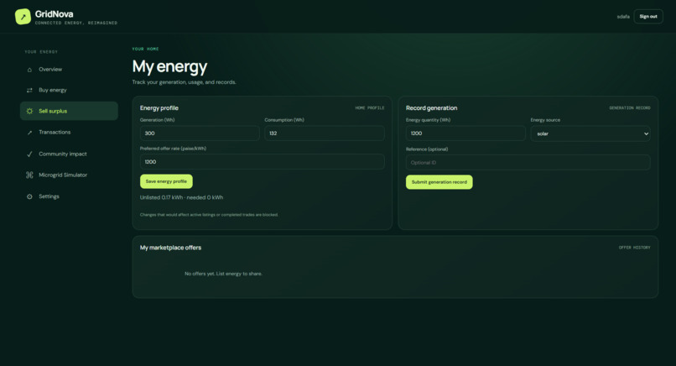676x366 pixels.
Task: Click the YOUR HOME label
Action: point(145,50)
